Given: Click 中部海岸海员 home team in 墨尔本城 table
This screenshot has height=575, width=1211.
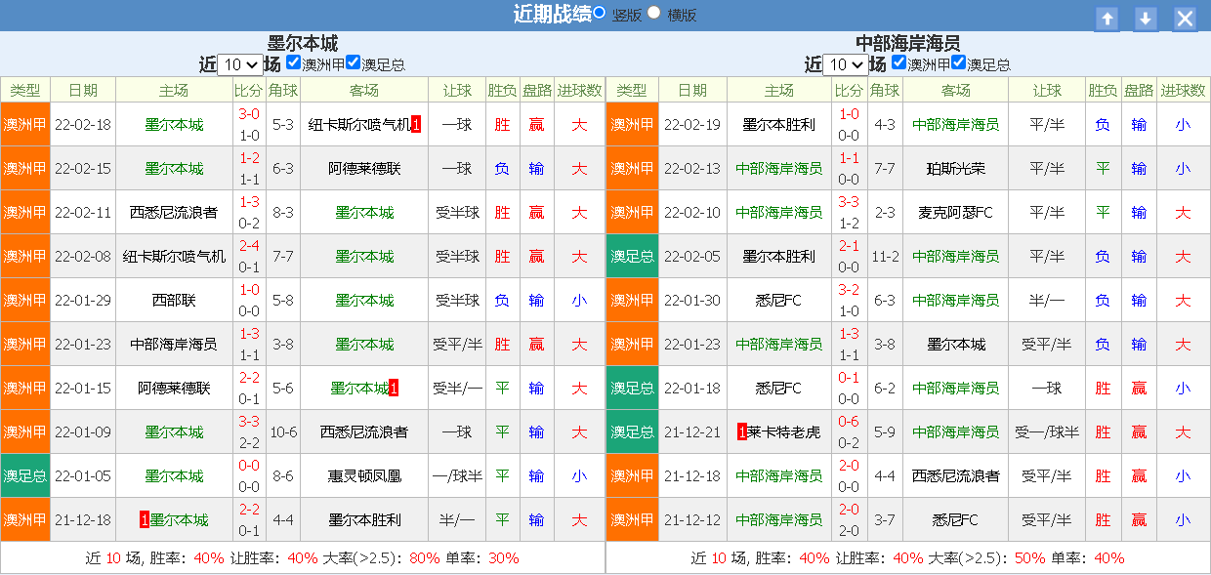Looking at the screenshot, I should [x=174, y=345].
